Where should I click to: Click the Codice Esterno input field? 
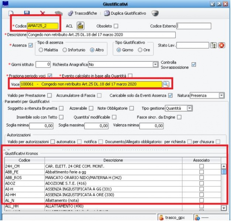pyautogui.click(x=194, y=26)
